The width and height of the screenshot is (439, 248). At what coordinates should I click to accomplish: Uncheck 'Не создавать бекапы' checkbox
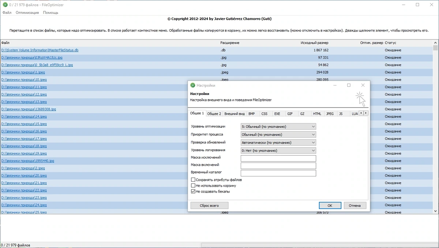coord(193,191)
